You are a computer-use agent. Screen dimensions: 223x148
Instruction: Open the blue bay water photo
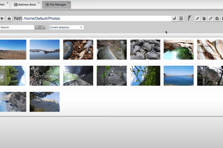[178, 76]
